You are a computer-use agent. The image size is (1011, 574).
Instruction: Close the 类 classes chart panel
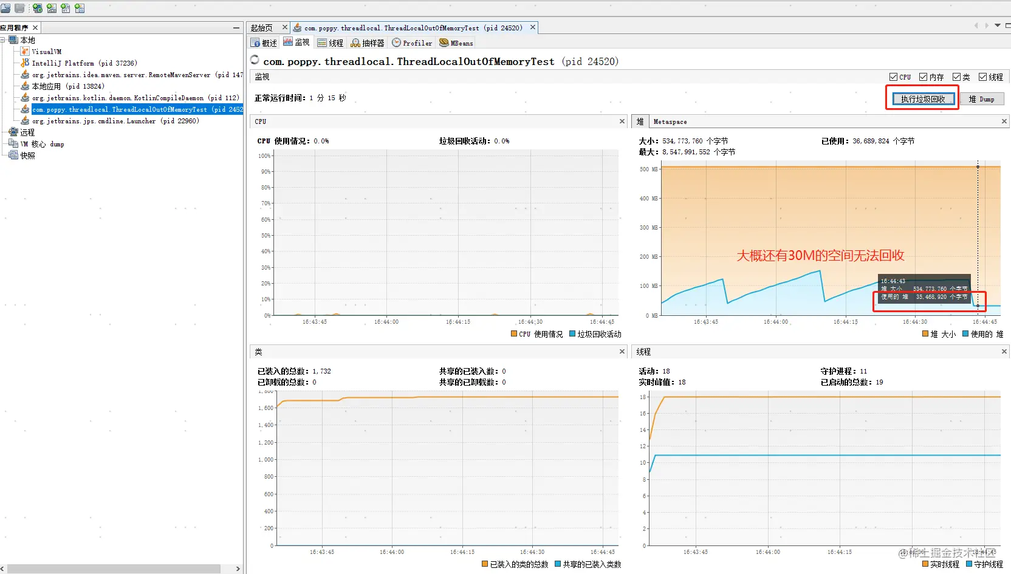coord(622,352)
